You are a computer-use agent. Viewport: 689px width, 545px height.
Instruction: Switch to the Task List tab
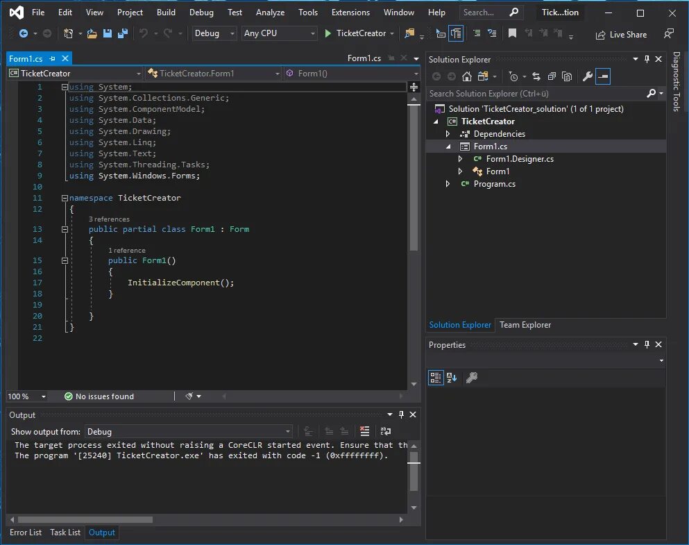point(65,533)
